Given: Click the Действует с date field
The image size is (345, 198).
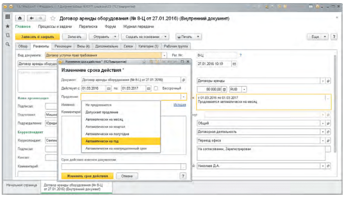Looking at the screenshot, I should pyautogui.click(x=94, y=89).
